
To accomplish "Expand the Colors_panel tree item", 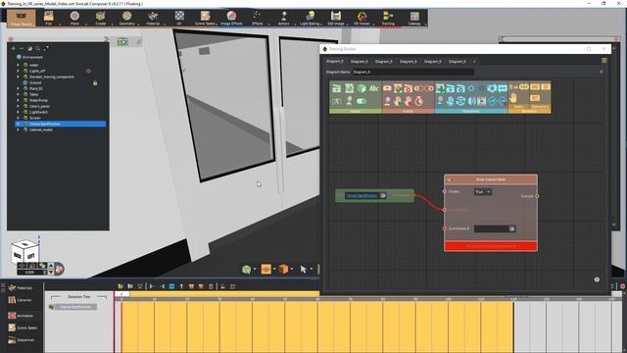I will (x=18, y=106).
